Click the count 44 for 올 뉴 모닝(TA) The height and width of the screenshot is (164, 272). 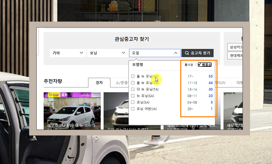click(x=211, y=83)
